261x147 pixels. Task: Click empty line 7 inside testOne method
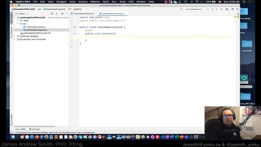pyautogui.click(x=157, y=37)
